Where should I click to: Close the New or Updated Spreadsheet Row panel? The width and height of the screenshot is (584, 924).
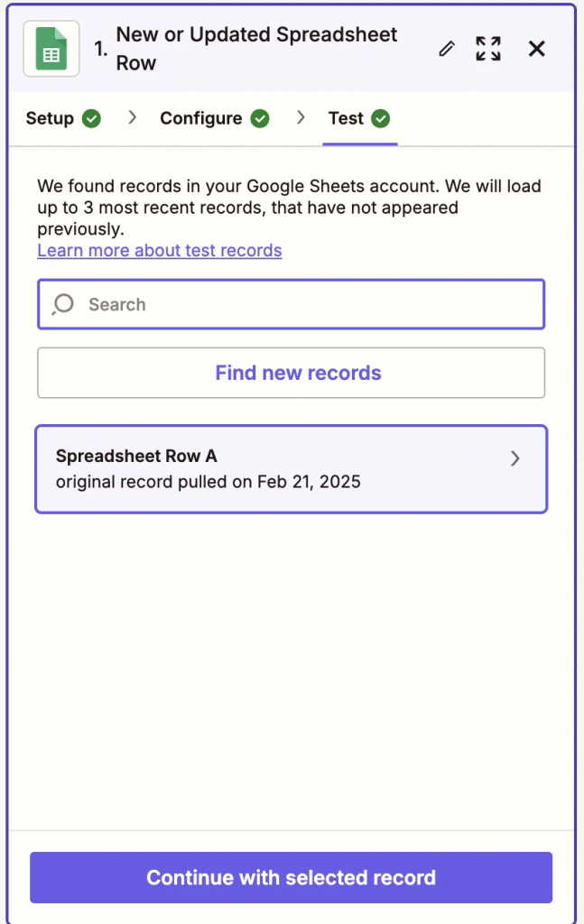coord(536,50)
